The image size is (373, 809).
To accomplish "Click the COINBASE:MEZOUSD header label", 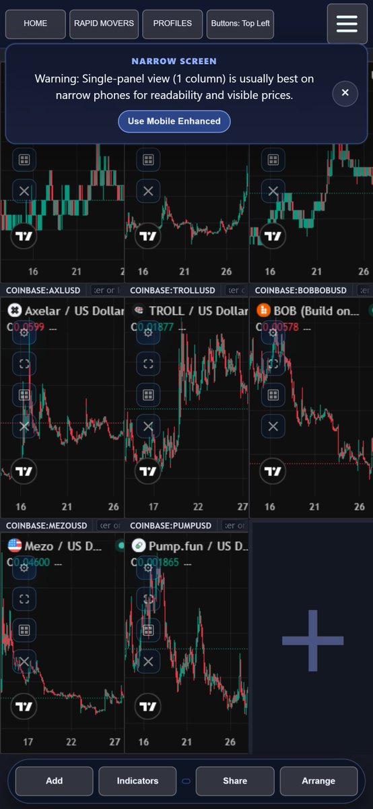I will tap(47, 525).
